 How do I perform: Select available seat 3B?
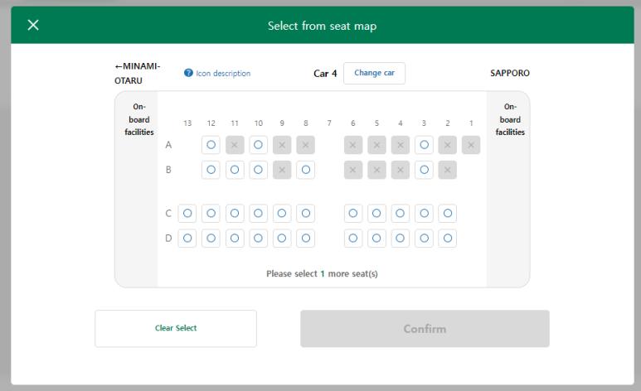click(x=424, y=170)
